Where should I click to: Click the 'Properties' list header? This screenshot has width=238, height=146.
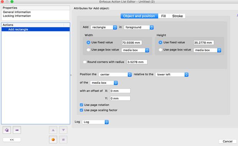coord(36,8)
